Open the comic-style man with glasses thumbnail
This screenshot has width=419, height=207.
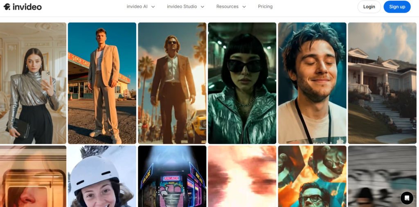[x=312, y=176]
